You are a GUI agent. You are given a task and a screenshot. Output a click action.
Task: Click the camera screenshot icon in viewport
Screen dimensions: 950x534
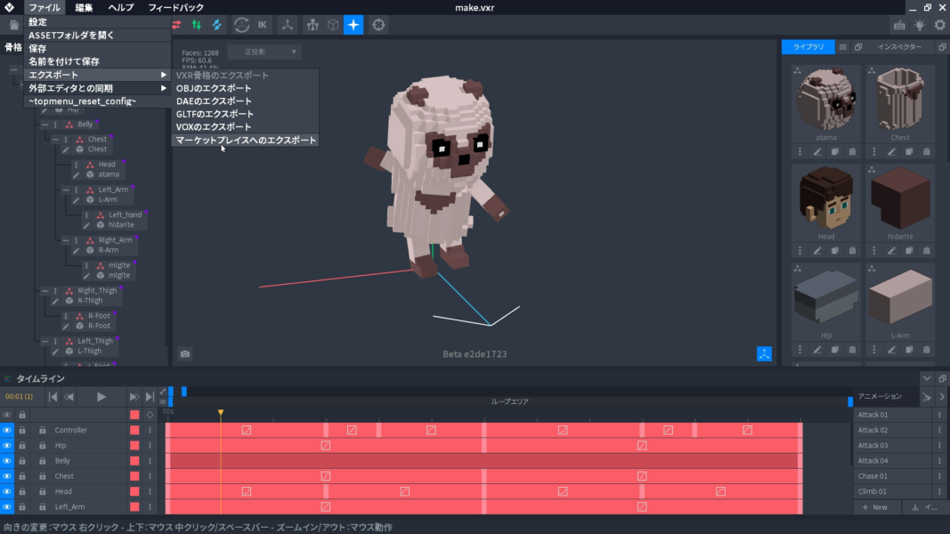[185, 353]
